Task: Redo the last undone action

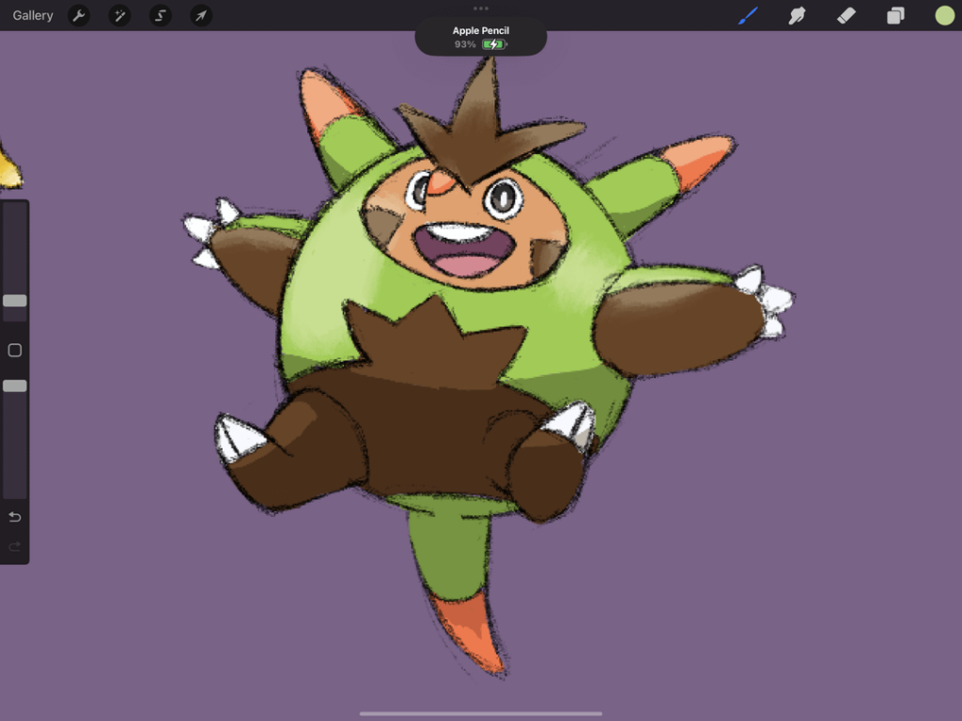Action: (x=15, y=546)
